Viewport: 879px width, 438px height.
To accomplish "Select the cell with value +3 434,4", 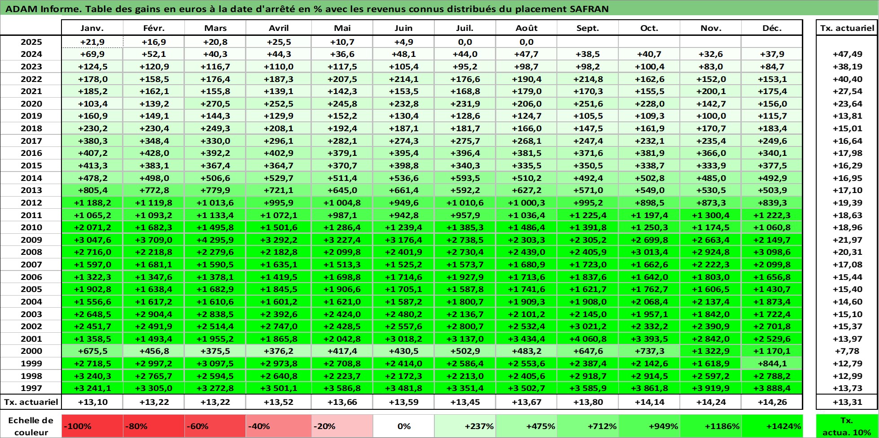I will (x=526, y=339).
